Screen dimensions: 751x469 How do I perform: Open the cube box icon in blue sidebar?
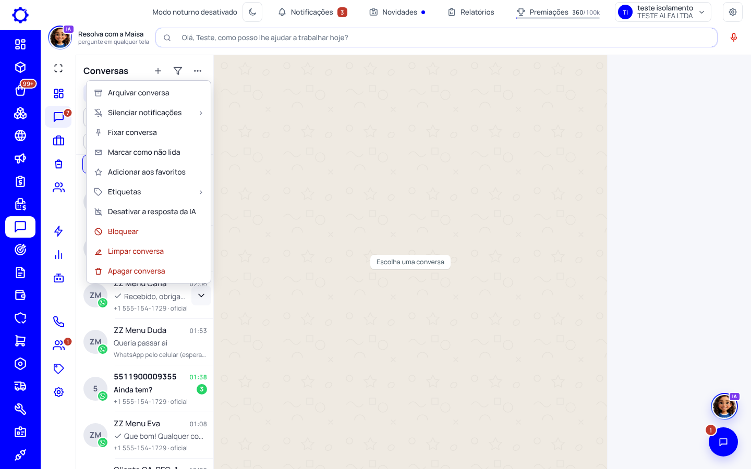click(20, 67)
